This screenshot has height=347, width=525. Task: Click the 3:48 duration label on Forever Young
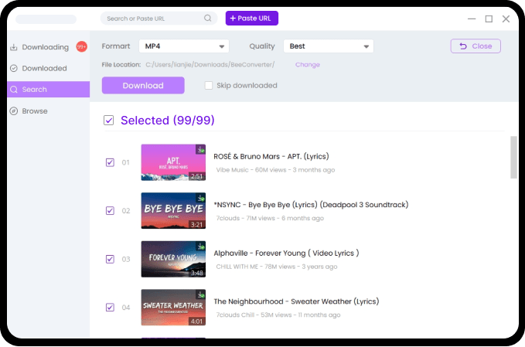point(197,273)
